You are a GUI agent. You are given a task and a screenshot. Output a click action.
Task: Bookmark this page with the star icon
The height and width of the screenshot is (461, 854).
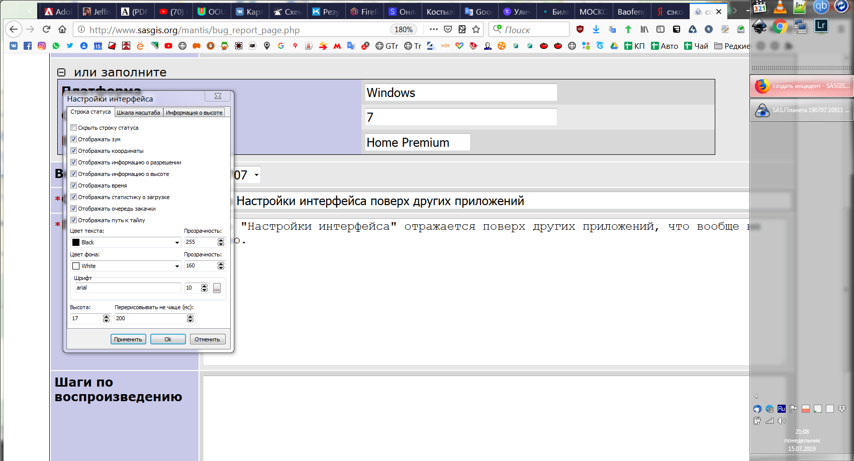pos(476,30)
